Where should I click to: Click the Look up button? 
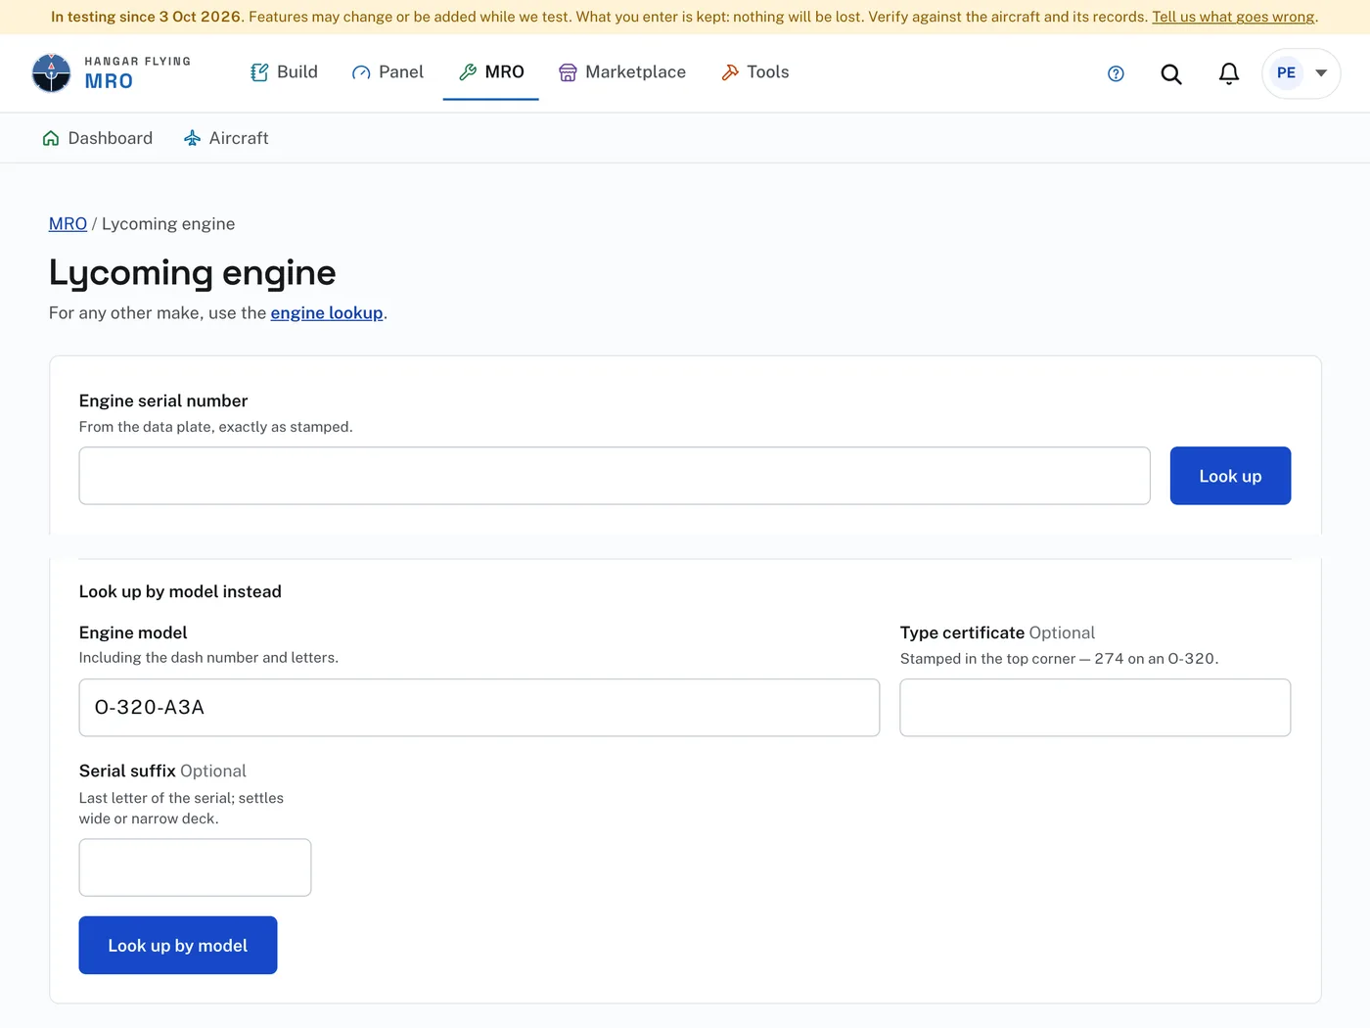point(1230,476)
